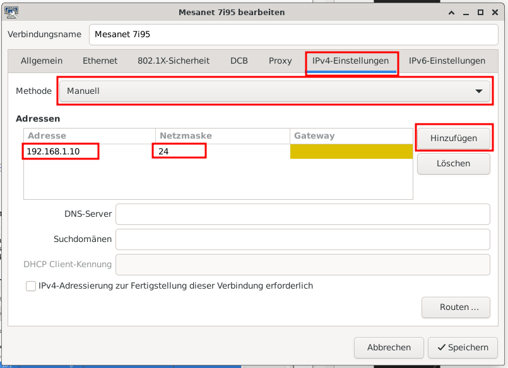This screenshot has width=508, height=368.
Task: Close the Mesanet 7i95 dialog
Action: pos(495,13)
